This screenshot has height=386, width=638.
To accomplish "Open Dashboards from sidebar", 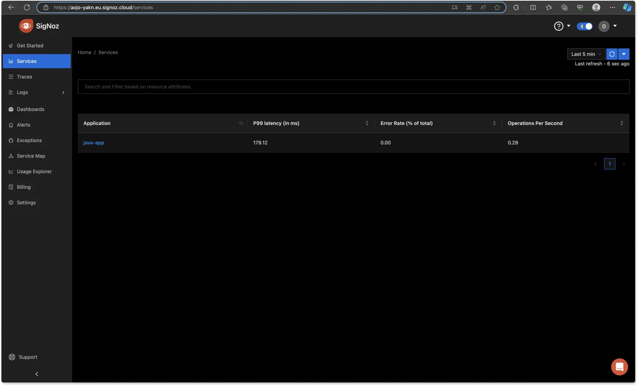I will coord(37,109).
